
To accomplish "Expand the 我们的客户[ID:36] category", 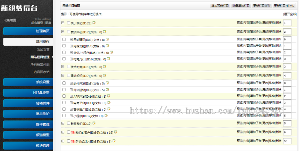I will 63,132.
